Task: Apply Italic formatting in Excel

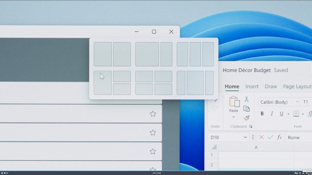Action: 271,114
